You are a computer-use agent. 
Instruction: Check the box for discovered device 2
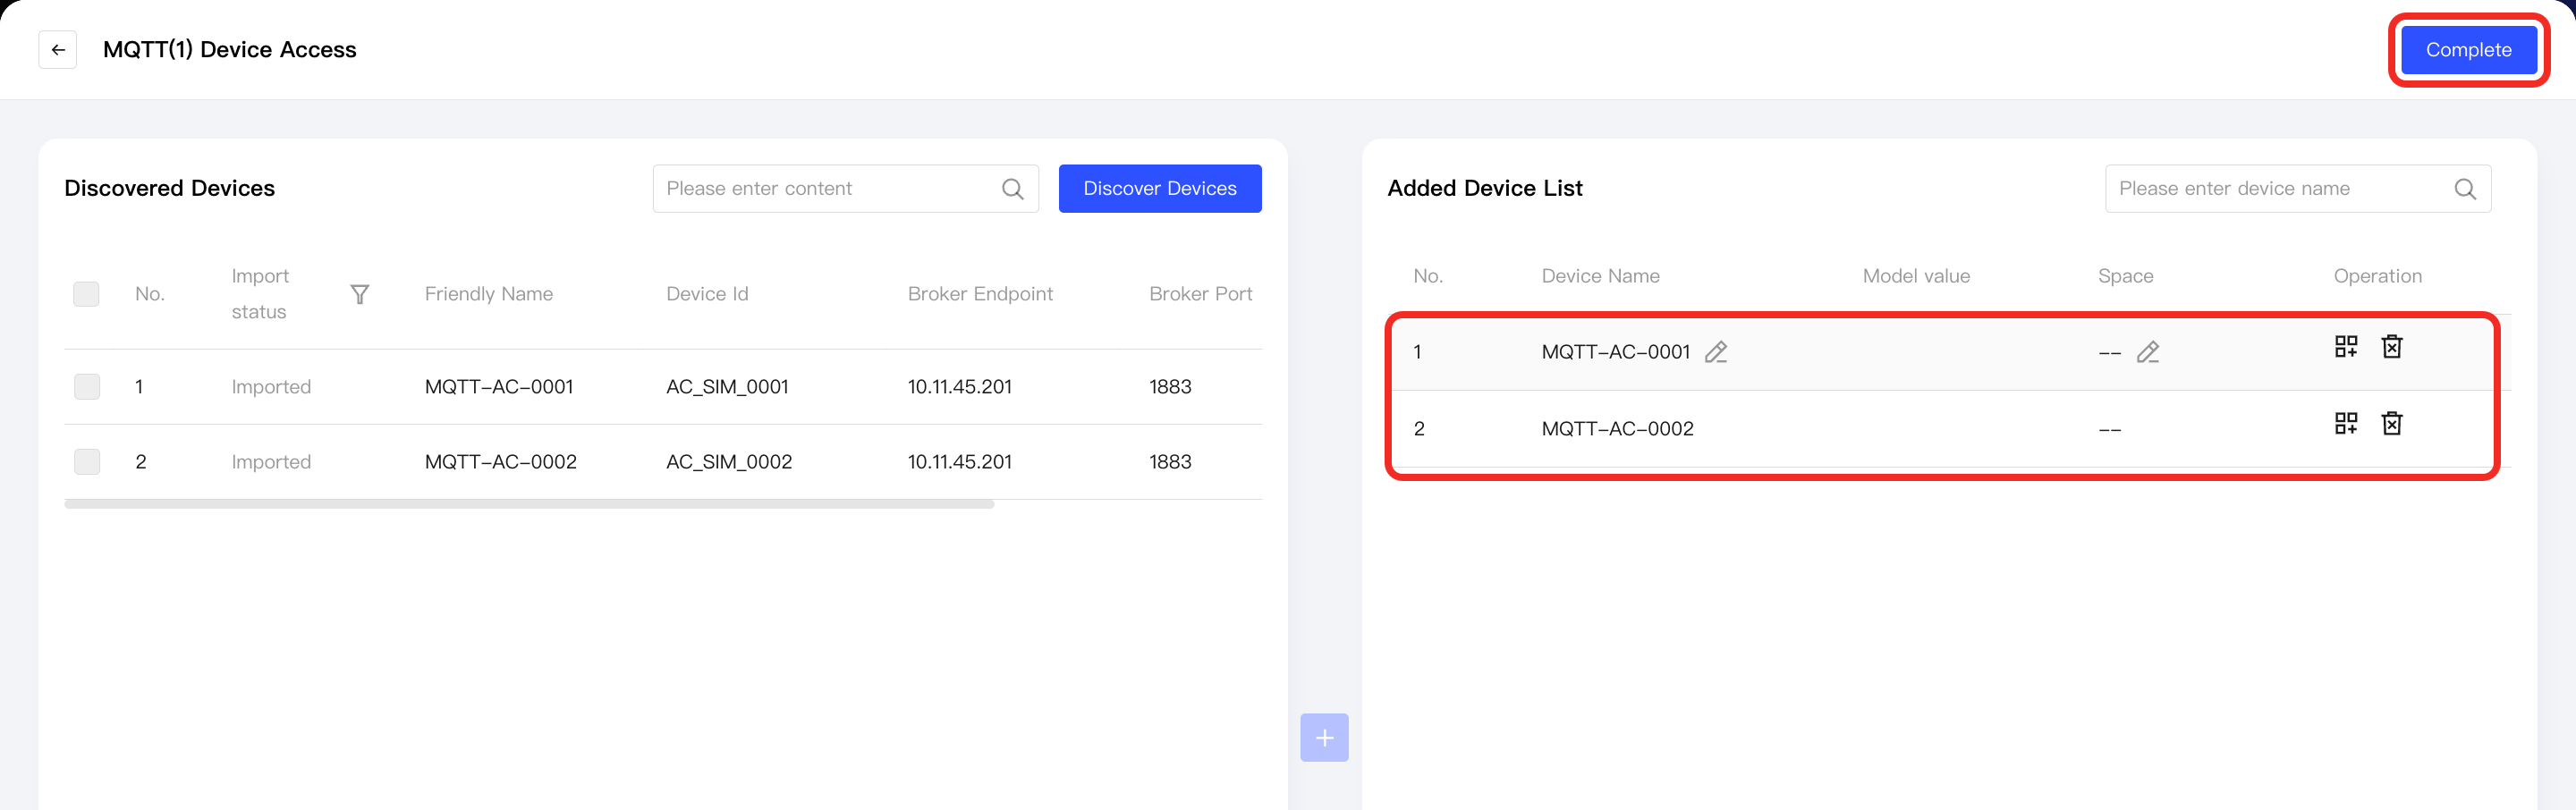(x=87, y=462)
